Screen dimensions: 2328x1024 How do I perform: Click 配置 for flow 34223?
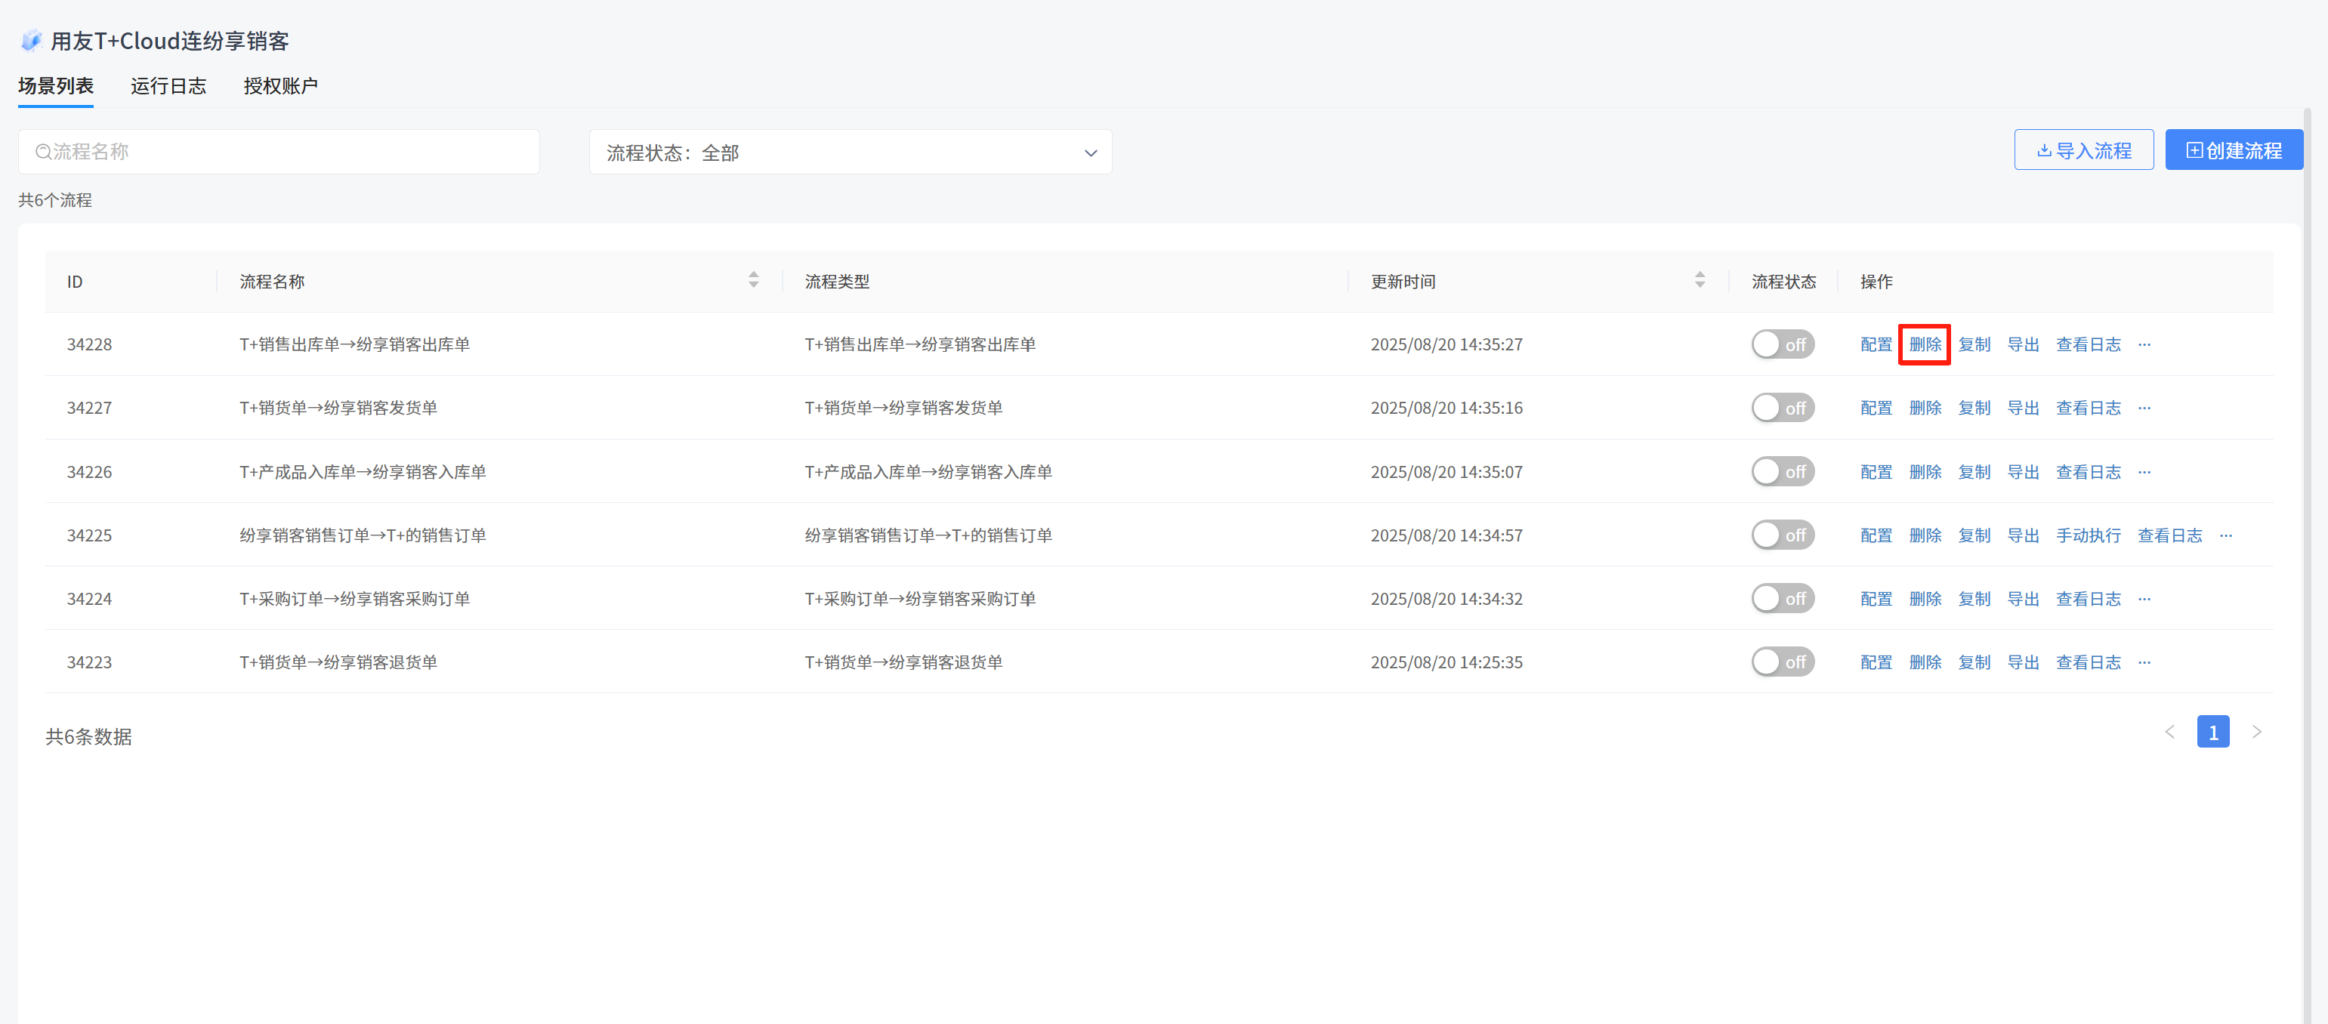tap(1876, 662)
